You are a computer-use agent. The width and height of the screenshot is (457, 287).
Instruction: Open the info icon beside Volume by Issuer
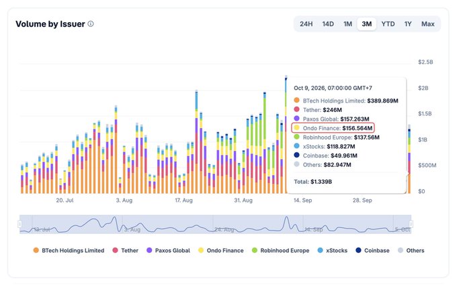click(x=91, y=24)
